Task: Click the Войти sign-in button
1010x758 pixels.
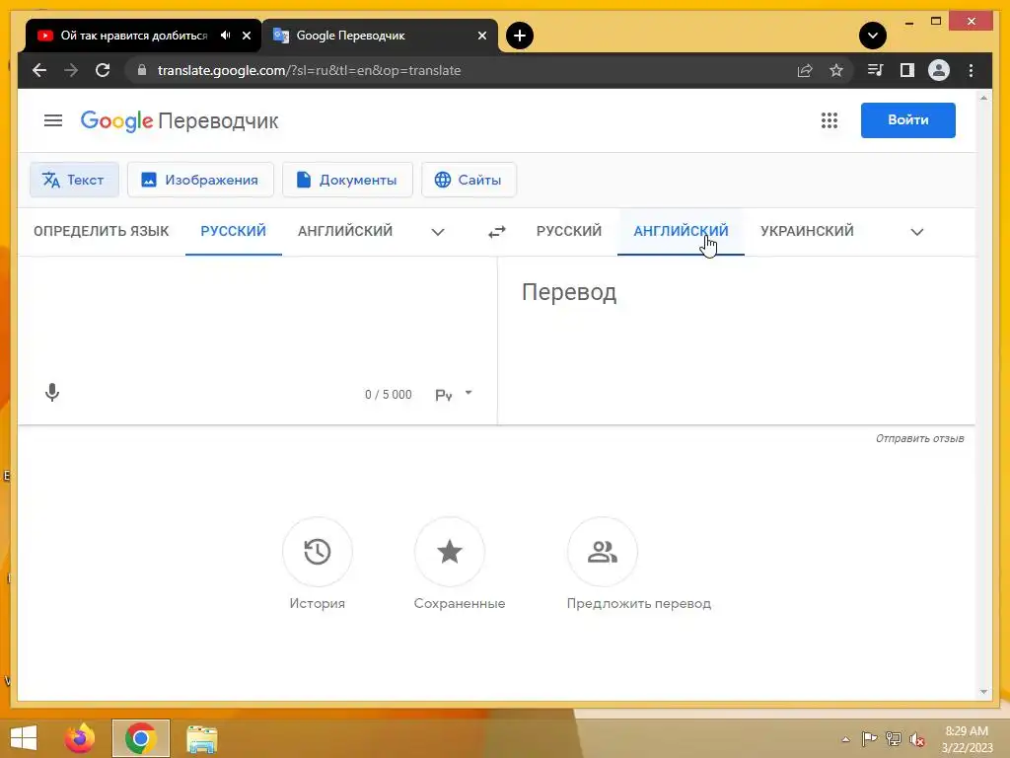Action: click(907, 119)
